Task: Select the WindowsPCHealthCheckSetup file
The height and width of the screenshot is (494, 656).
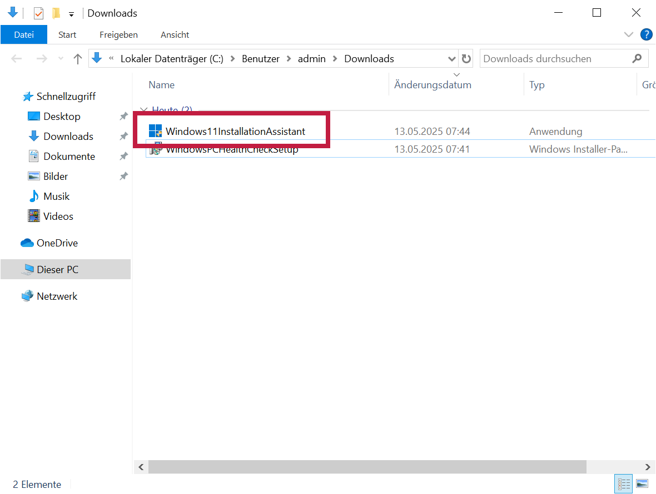Action: pyautogui.click(x=232, y=149)
